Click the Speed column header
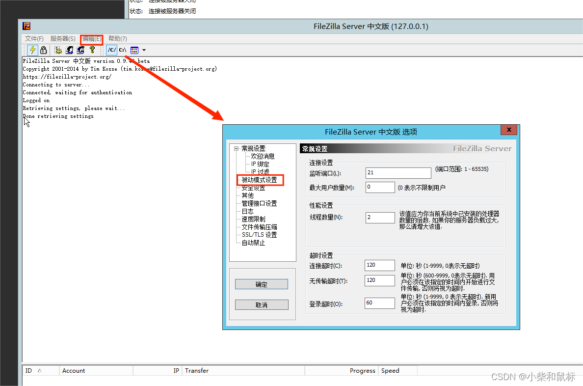Screen dimensions: 583x386 (397, 370)
